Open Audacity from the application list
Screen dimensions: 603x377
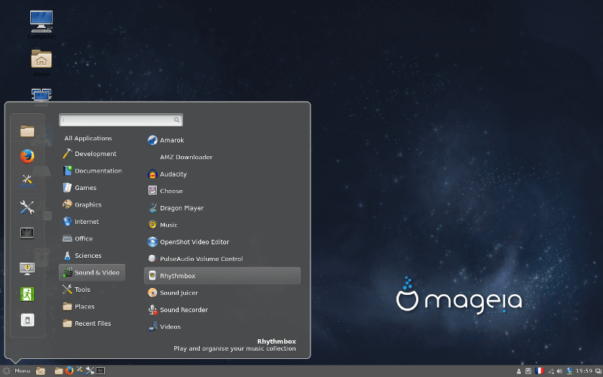[173, 174]
